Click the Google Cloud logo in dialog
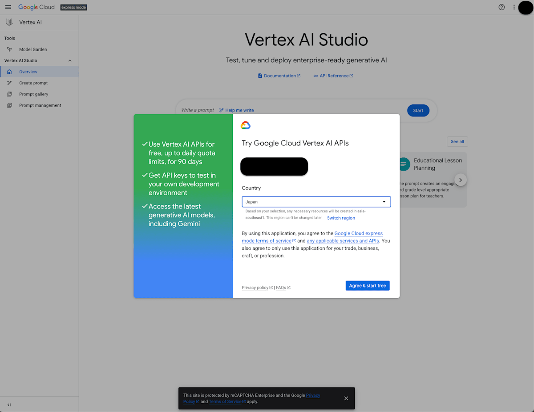 tap(246, 125)
